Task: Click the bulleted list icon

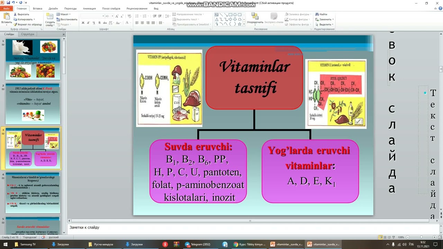Action: [138, 16]
